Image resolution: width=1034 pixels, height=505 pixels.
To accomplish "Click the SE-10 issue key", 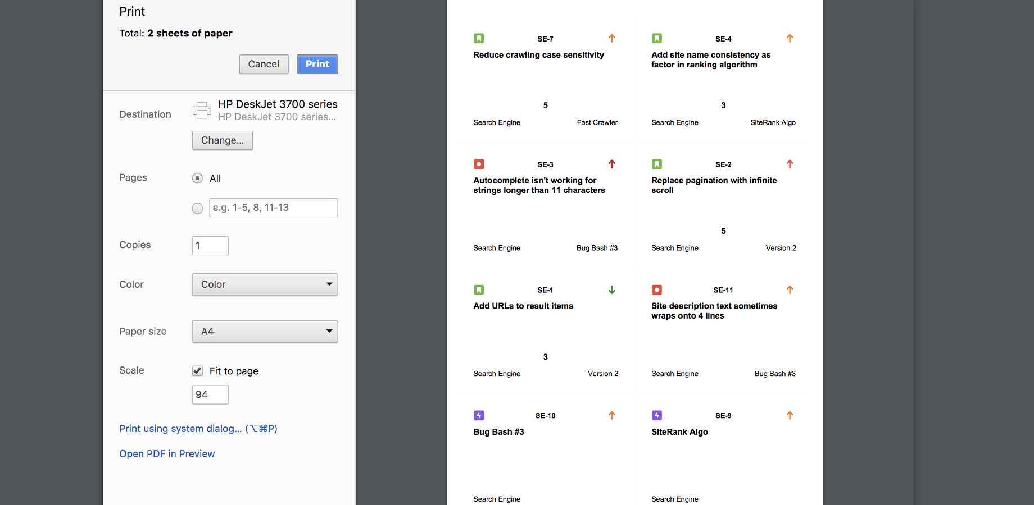I will click(545, 416).
